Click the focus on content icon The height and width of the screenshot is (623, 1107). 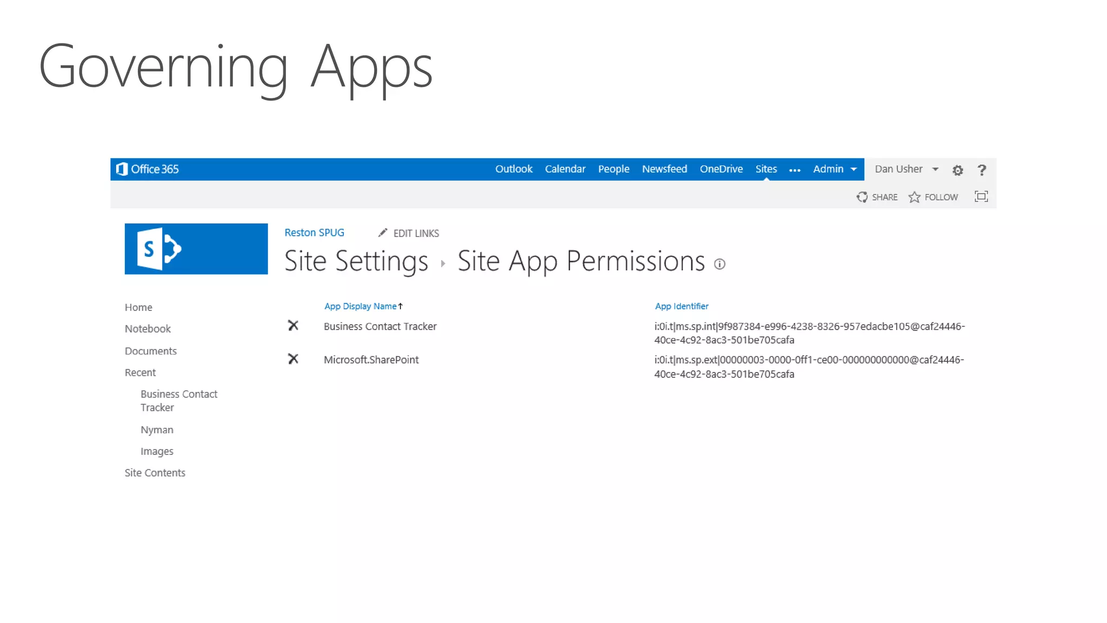pos(981,197)
